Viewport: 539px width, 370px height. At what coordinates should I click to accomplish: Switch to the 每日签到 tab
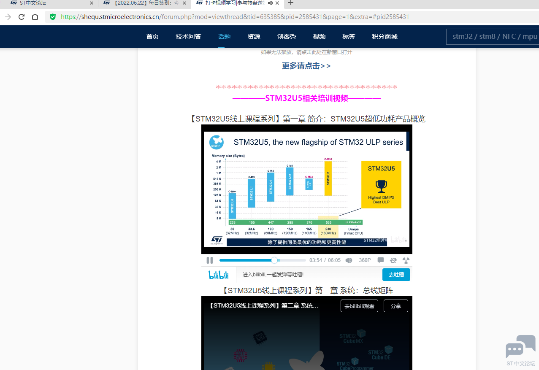click(x=144, y=3)
